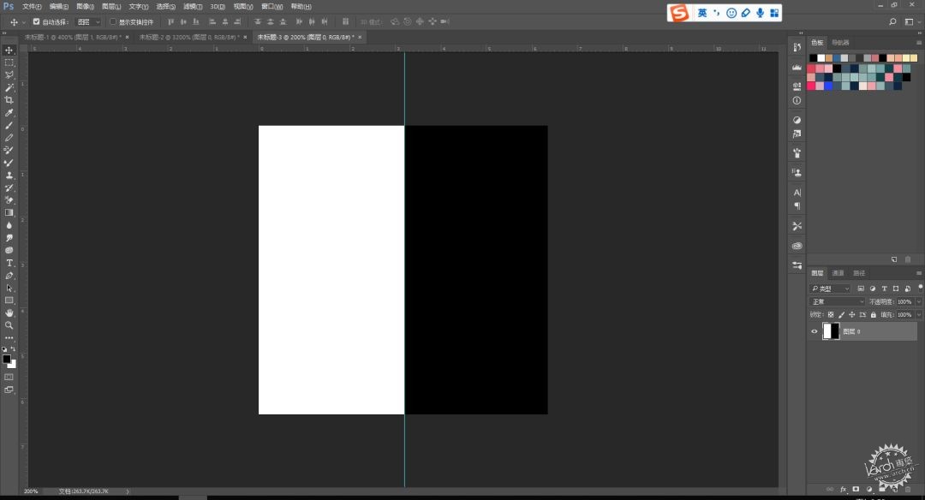Open the opacity 不透明度 slider arrow
Viewport: 925px width, 500px height.
click(918, 301)
